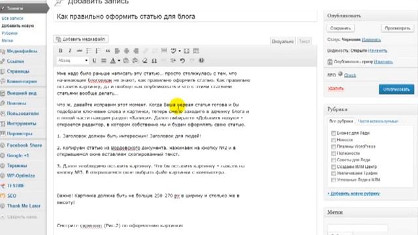Open the Абзац format dropdown
This screenshot has height=235, width=418.
[72, 61]
